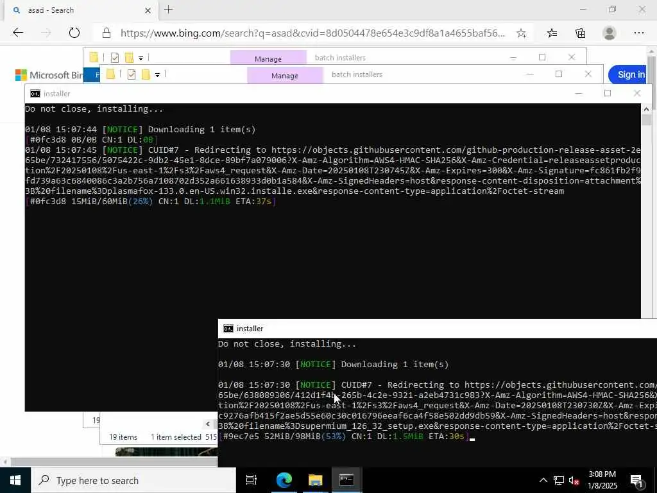Open the Favorites list icon
Image resolution: width=657 pixels, height=493 pixels.
(552, 33)
